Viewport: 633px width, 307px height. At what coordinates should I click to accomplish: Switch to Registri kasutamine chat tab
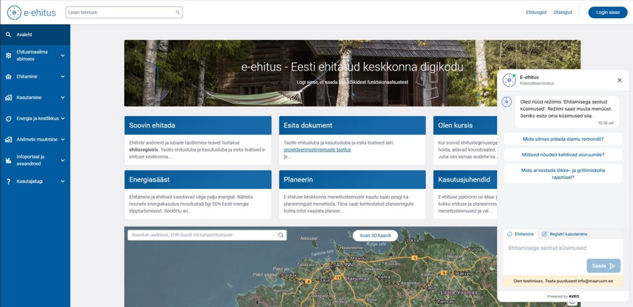(x=565, y=234)
